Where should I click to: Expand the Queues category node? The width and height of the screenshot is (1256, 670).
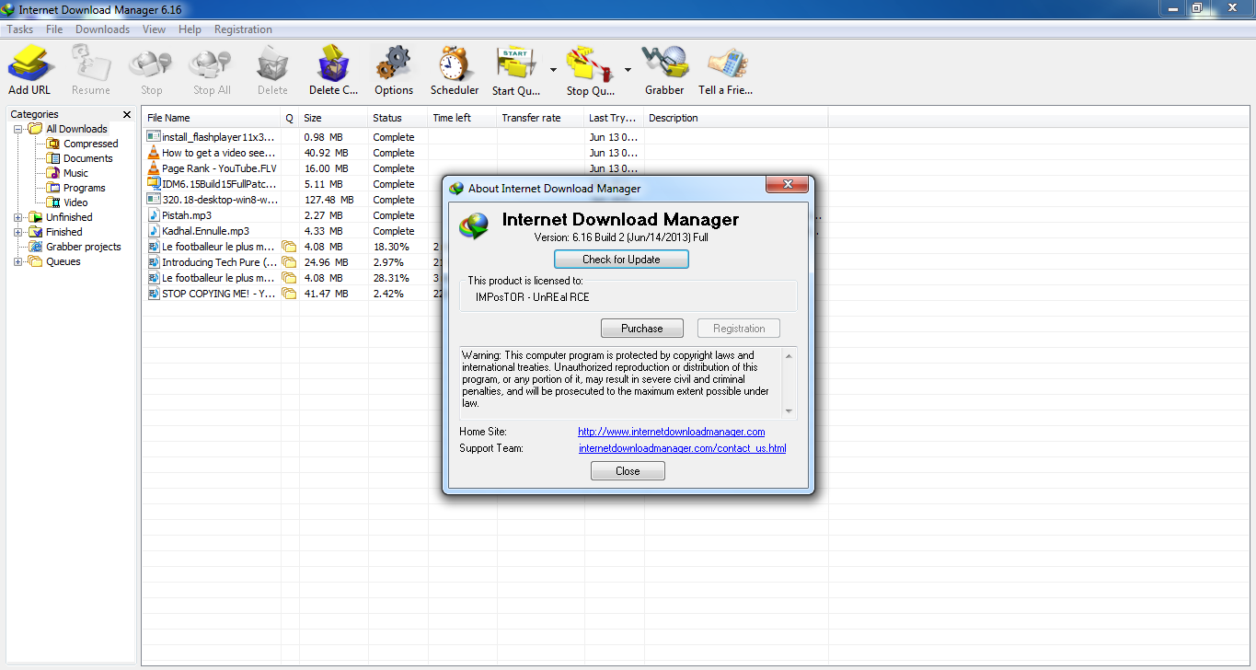coord(18,261)
